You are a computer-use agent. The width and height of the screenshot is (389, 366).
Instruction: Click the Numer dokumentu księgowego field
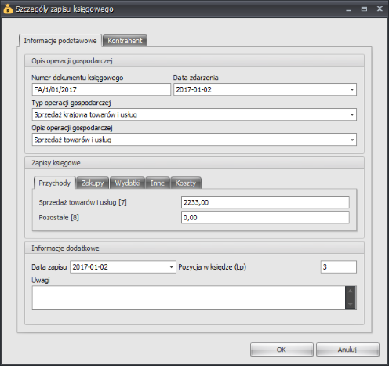coord(101,89)
